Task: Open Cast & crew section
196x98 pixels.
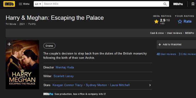Action: coord(157,33)
